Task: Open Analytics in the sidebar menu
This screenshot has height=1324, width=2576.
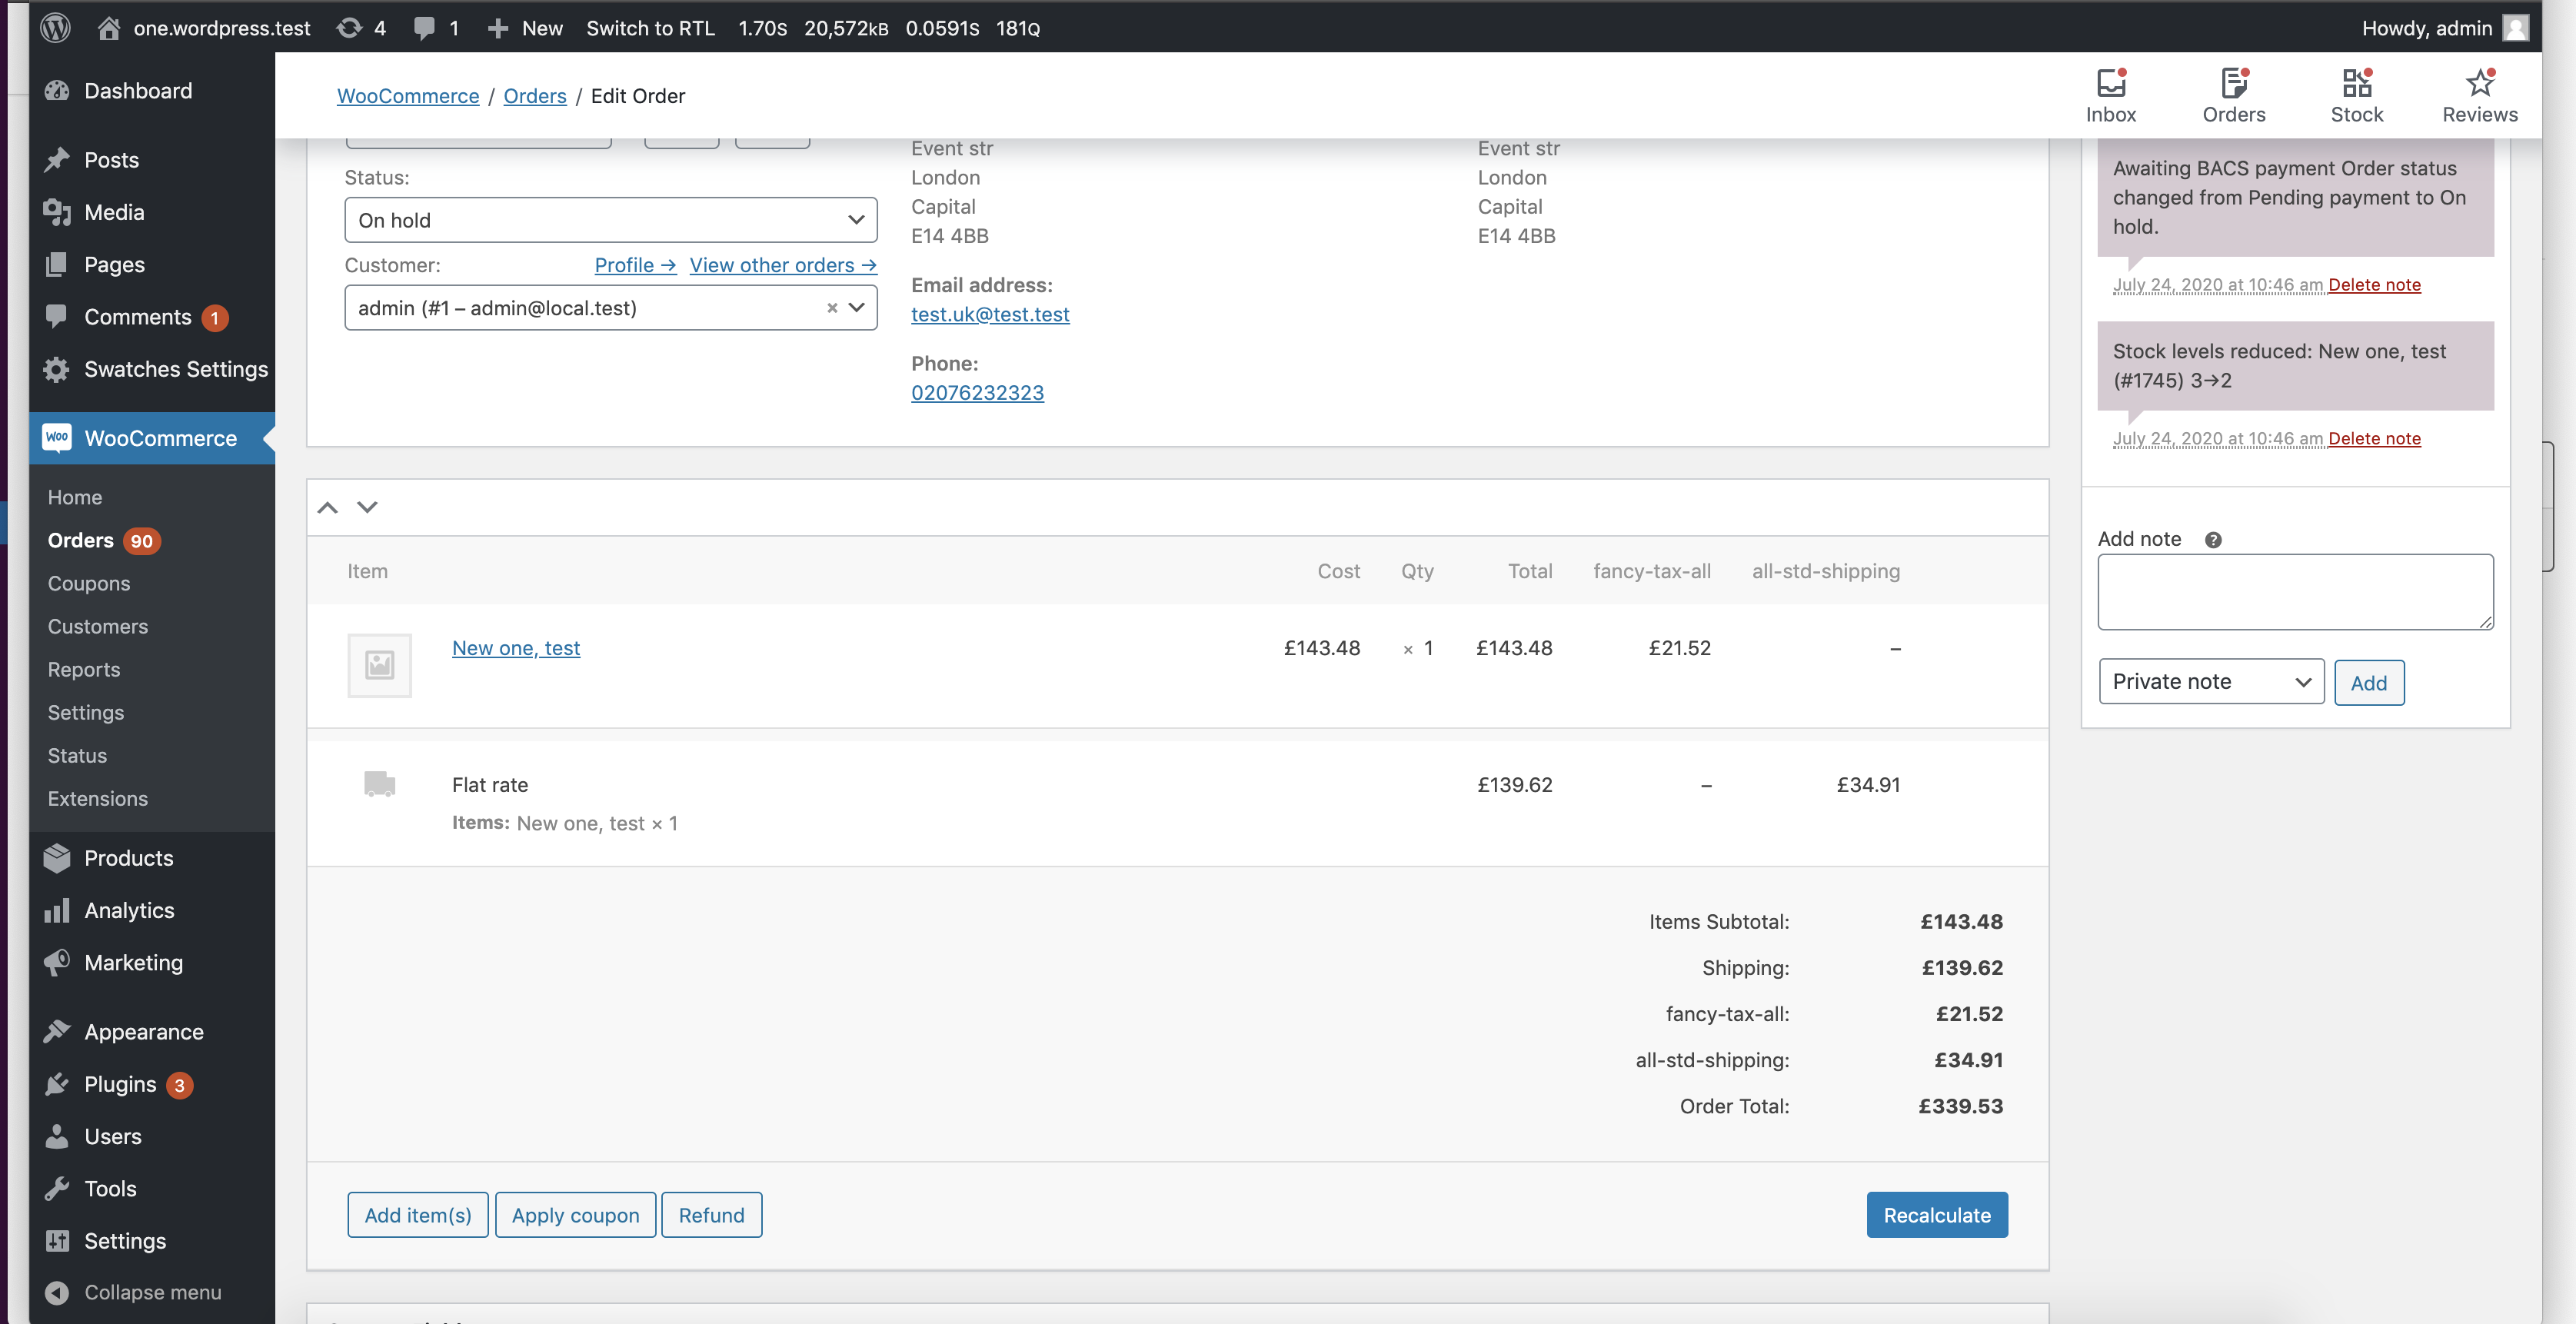Action: click(129, 910)
